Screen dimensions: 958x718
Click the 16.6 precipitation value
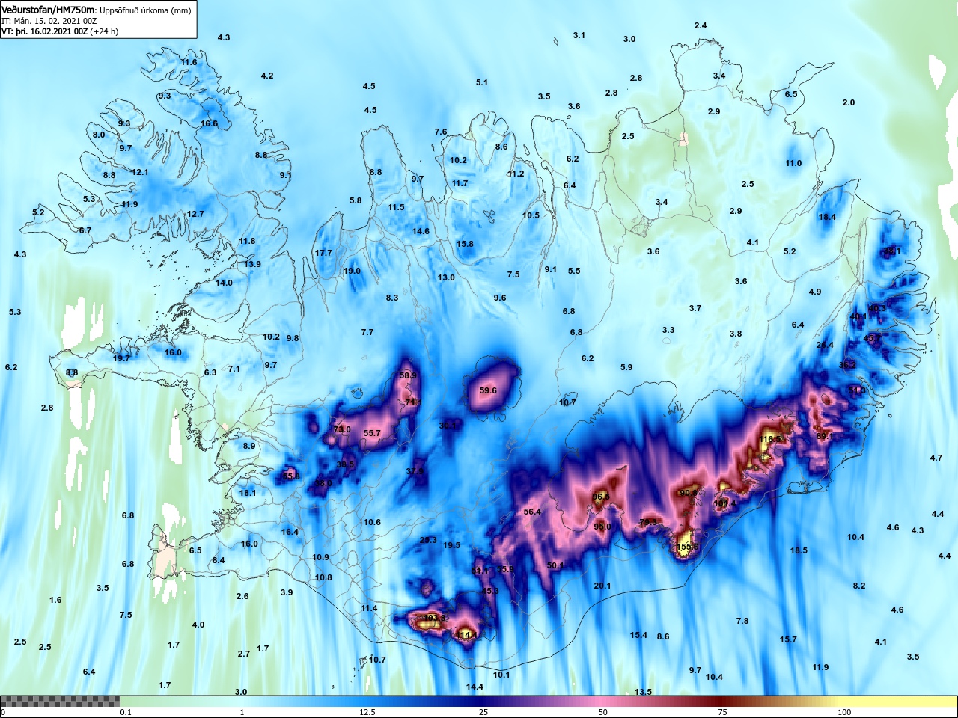click(209, 123)
